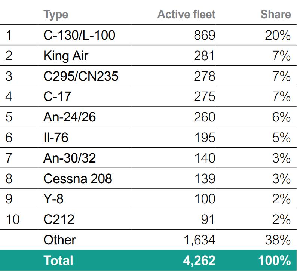Select the King Air row label
This screenshot has width=297, height=271.
coord(66,56)
